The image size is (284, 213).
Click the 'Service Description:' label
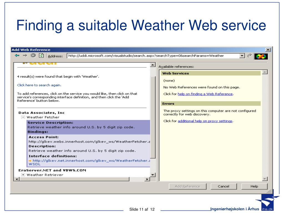pos(50,123)
